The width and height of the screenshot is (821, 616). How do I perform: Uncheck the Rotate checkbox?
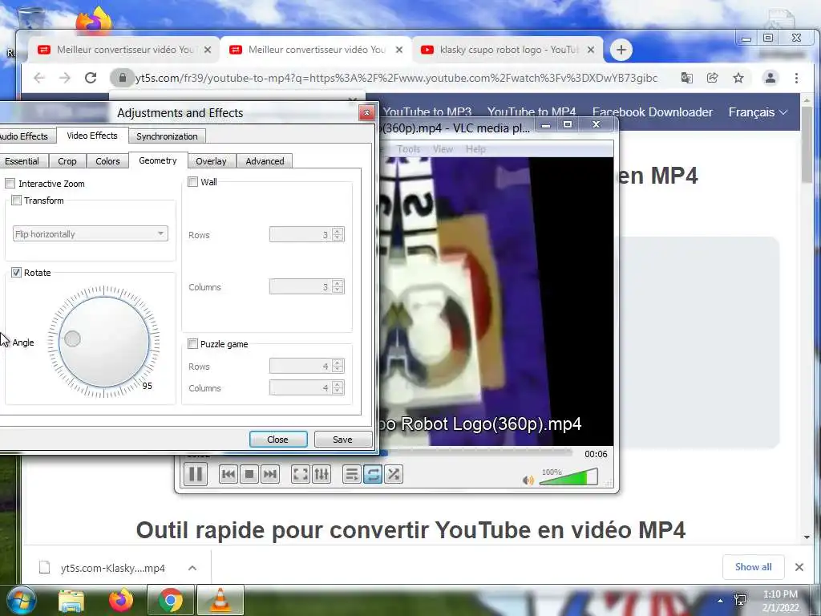(16, 273)
